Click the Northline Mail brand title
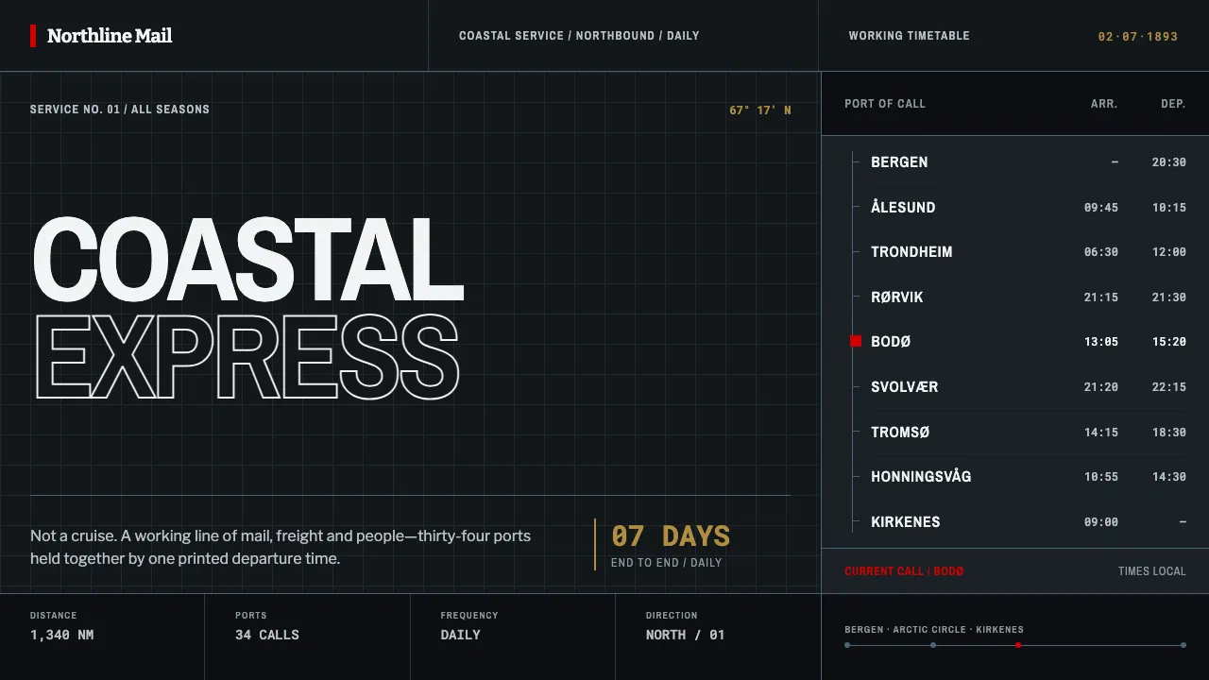The width and height of the screenshot is (1209, 680). [110, 36]
